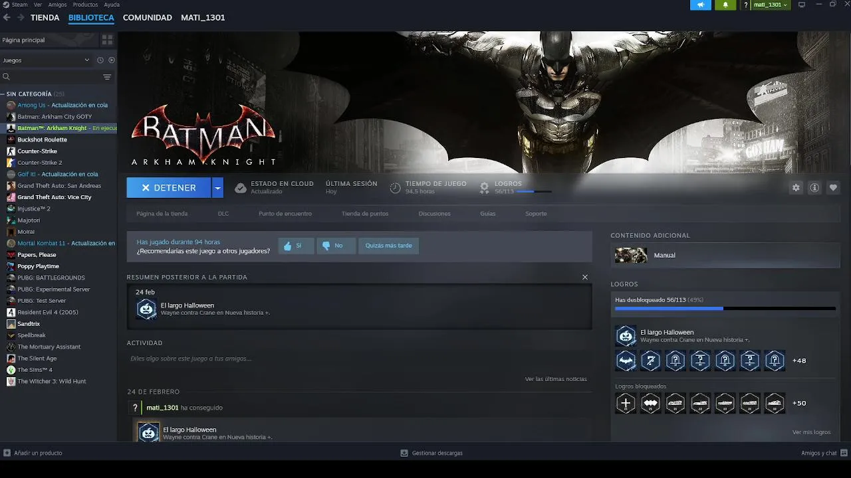Click the library search field

pos(50,77)
